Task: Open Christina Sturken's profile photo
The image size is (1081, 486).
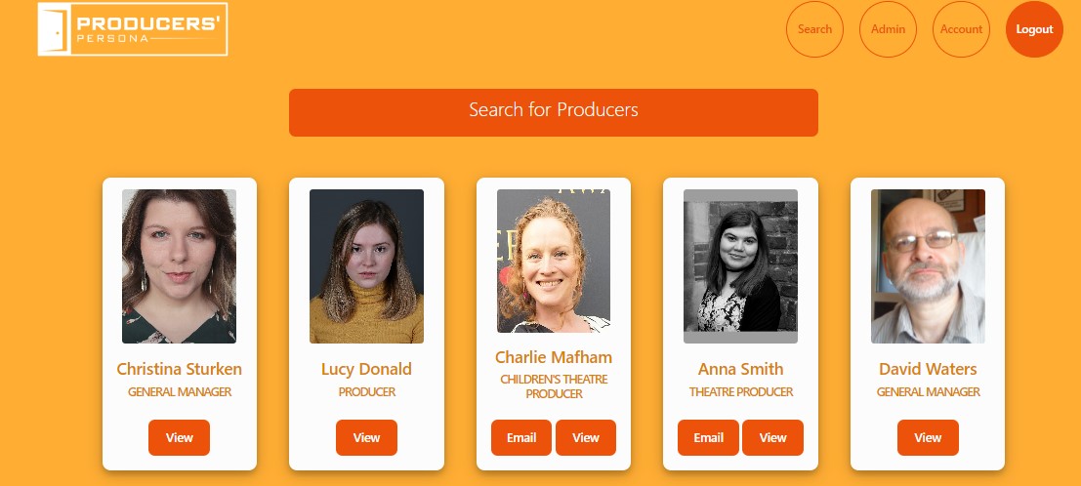Action: coord(180,266)
